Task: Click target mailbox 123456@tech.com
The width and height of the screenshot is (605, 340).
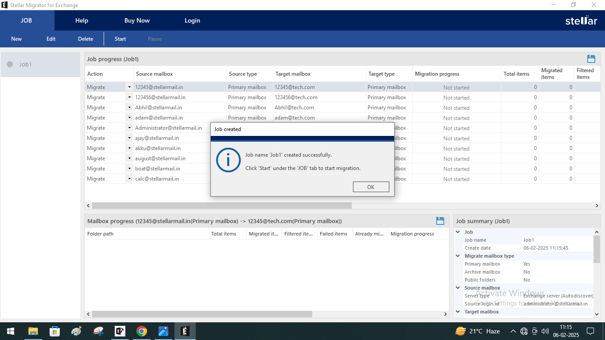Action: point(296,97)
